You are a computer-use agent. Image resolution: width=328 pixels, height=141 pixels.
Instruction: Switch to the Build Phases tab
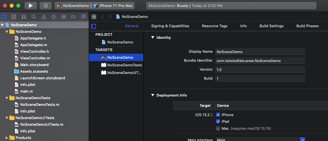click(x=307, y=26)
